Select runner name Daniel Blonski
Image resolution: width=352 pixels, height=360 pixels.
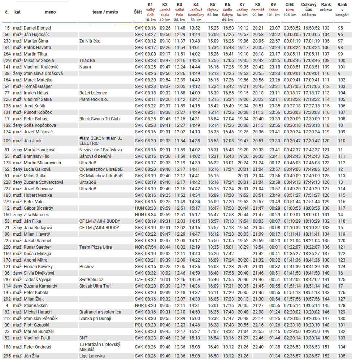pyautogui.click(x=37, y=28)
